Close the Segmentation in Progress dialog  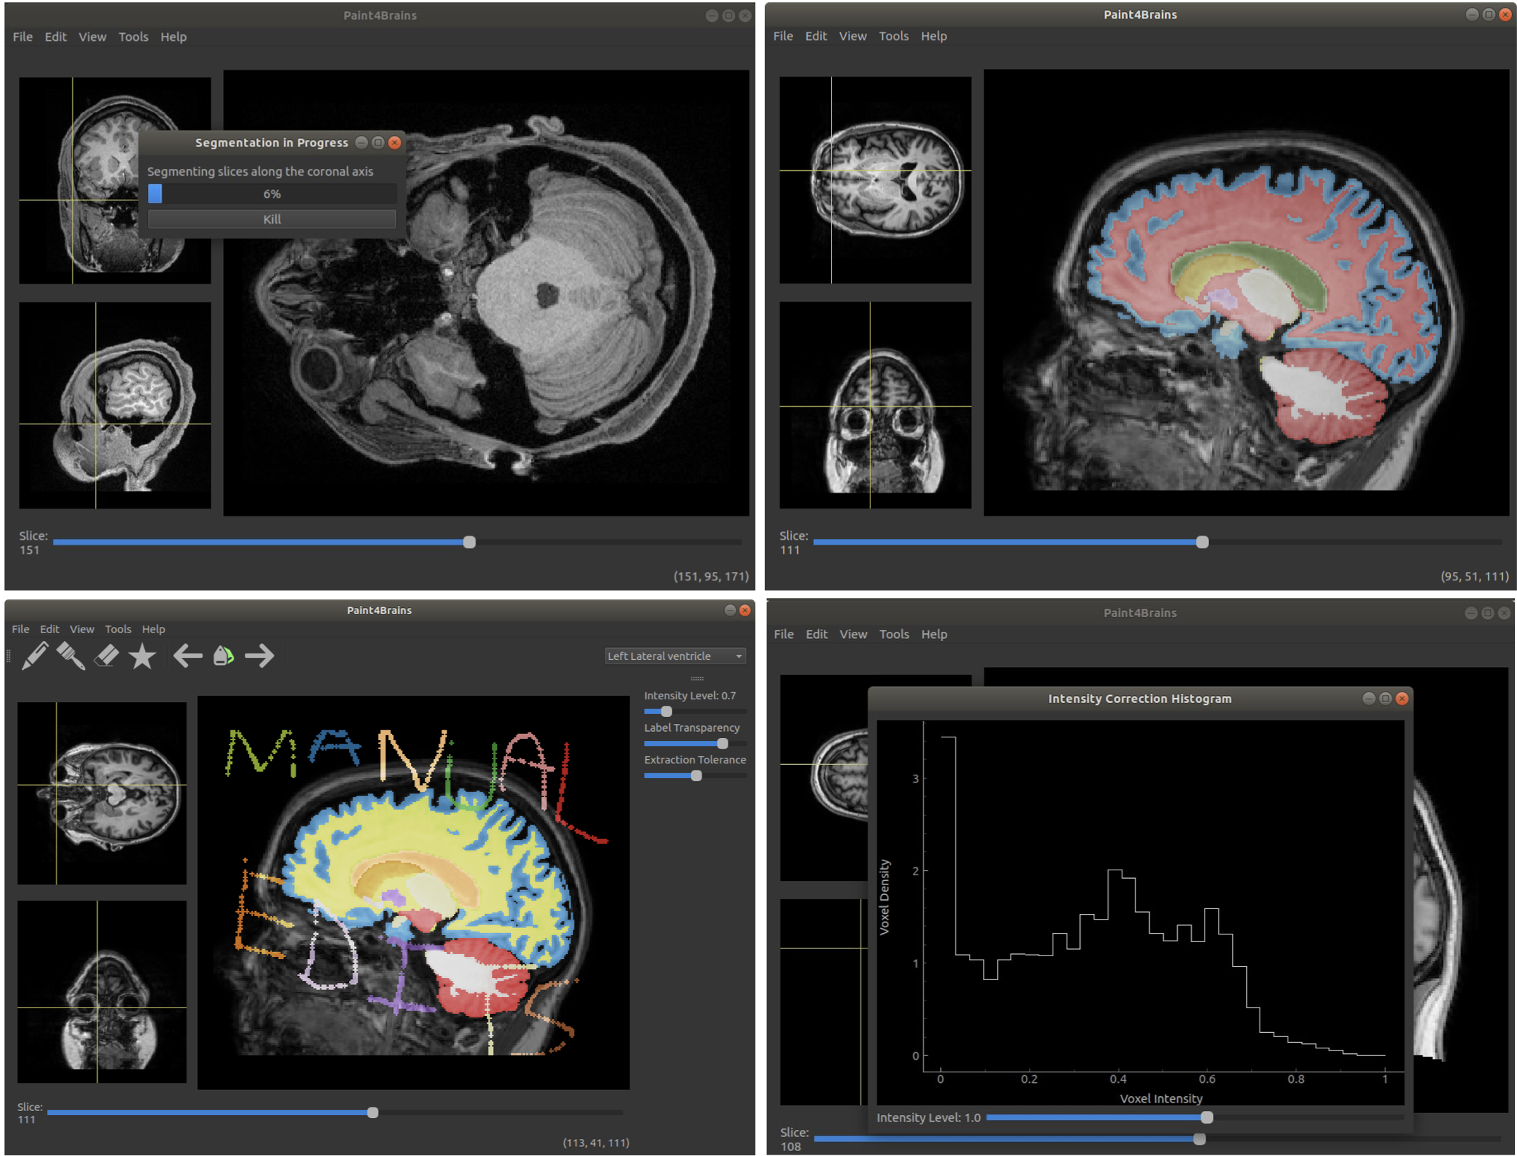395,142
